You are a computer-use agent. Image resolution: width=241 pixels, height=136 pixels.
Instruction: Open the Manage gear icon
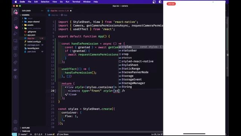[15, 129]
